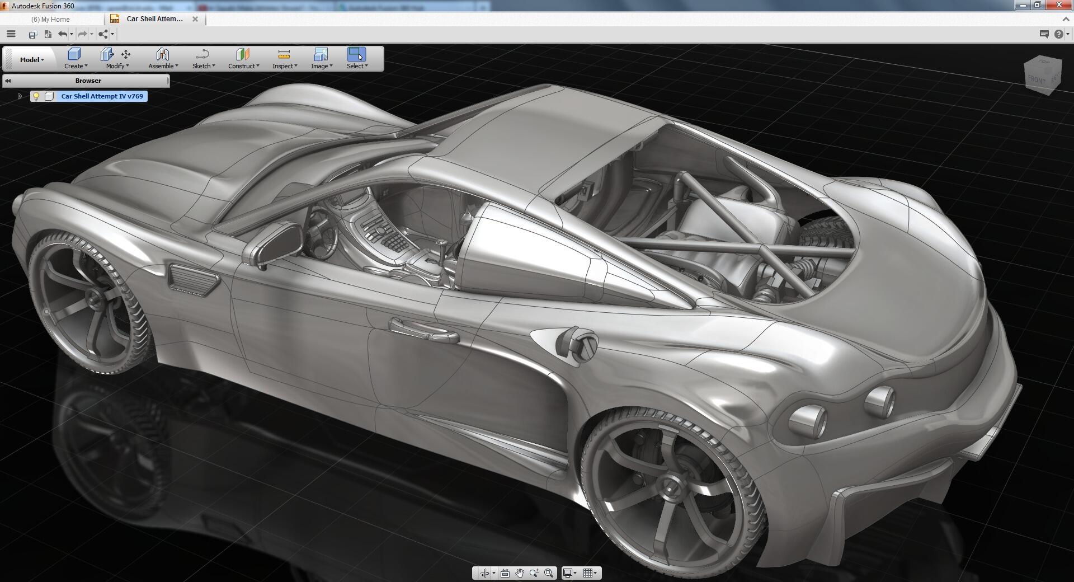Expand the Display Settings dropdown arrow

pos(575,573)
